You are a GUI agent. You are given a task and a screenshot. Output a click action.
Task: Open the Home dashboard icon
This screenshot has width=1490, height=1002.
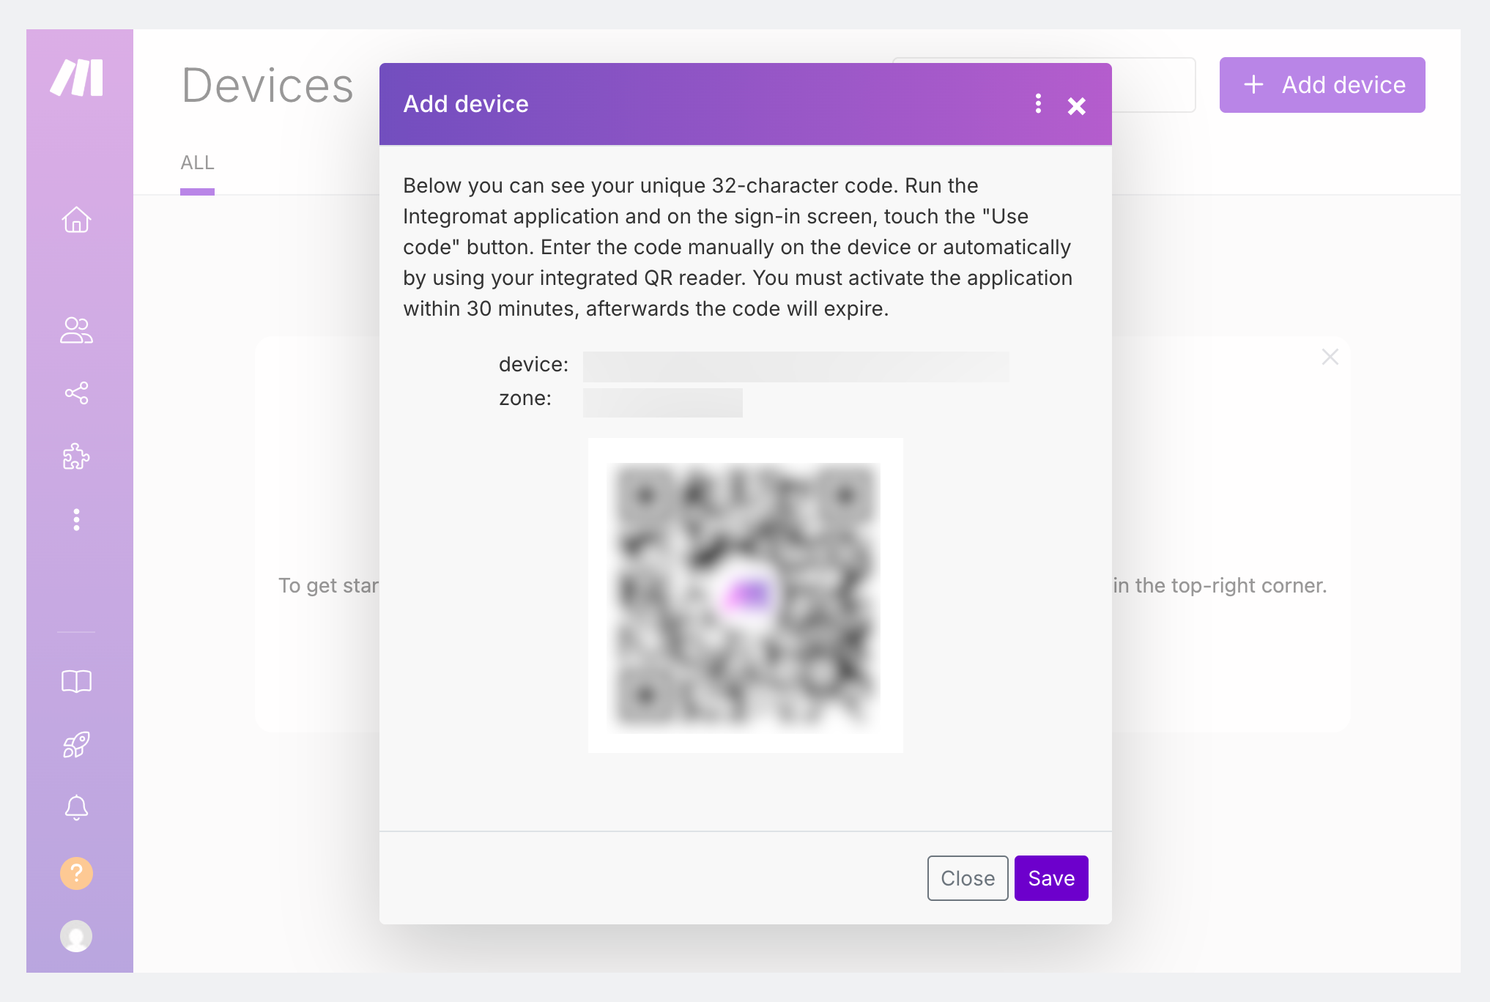pos(76,220)
